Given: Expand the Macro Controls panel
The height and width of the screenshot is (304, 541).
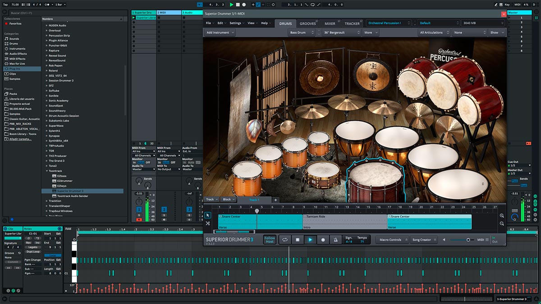Looking at the screenshot, I should pyautogui.click(x=393, y=240).
